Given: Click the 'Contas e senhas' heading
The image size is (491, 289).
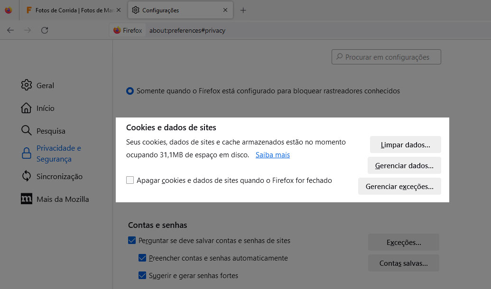Looking at the screenshot, I should pos(157,225).
